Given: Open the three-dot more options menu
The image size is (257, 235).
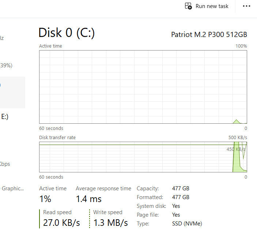Looking at the screenshot, I should point(247,6).
